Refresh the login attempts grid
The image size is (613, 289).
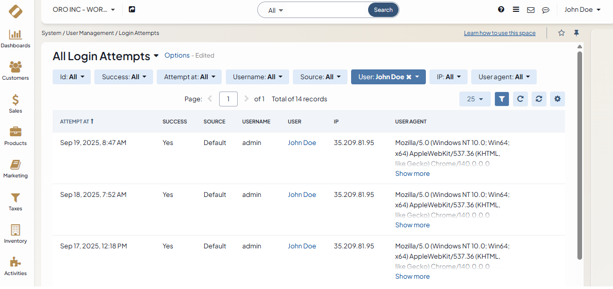tap(520, 99)
